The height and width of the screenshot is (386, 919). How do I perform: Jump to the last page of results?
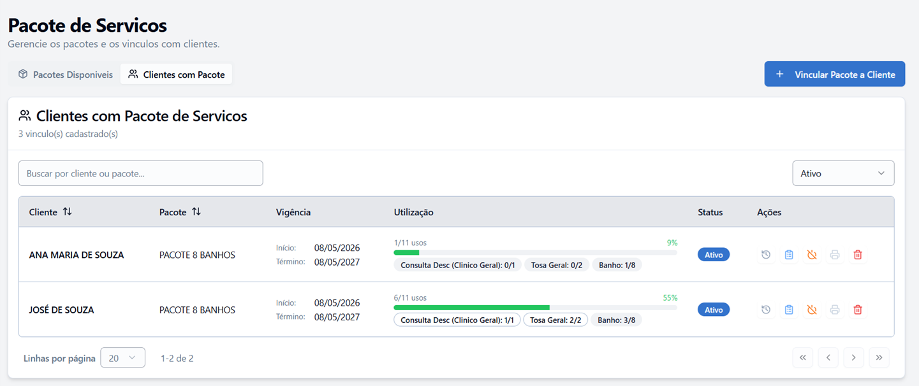pyautogui.click(x=879, y=357)
